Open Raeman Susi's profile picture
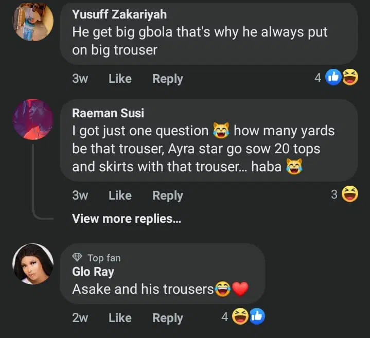Image resolution: width=370 pixels, height=338 pixels. tap(33, 119)
